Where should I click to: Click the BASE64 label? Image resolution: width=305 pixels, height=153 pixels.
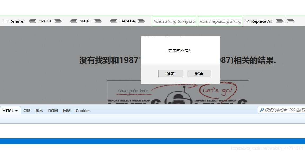[x=127, y=21]
